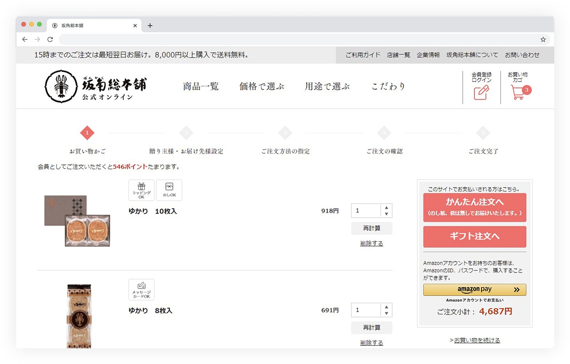Screen dimensions: 570x364
Task: Pay with amazon pay button
Action: [475, 290]
